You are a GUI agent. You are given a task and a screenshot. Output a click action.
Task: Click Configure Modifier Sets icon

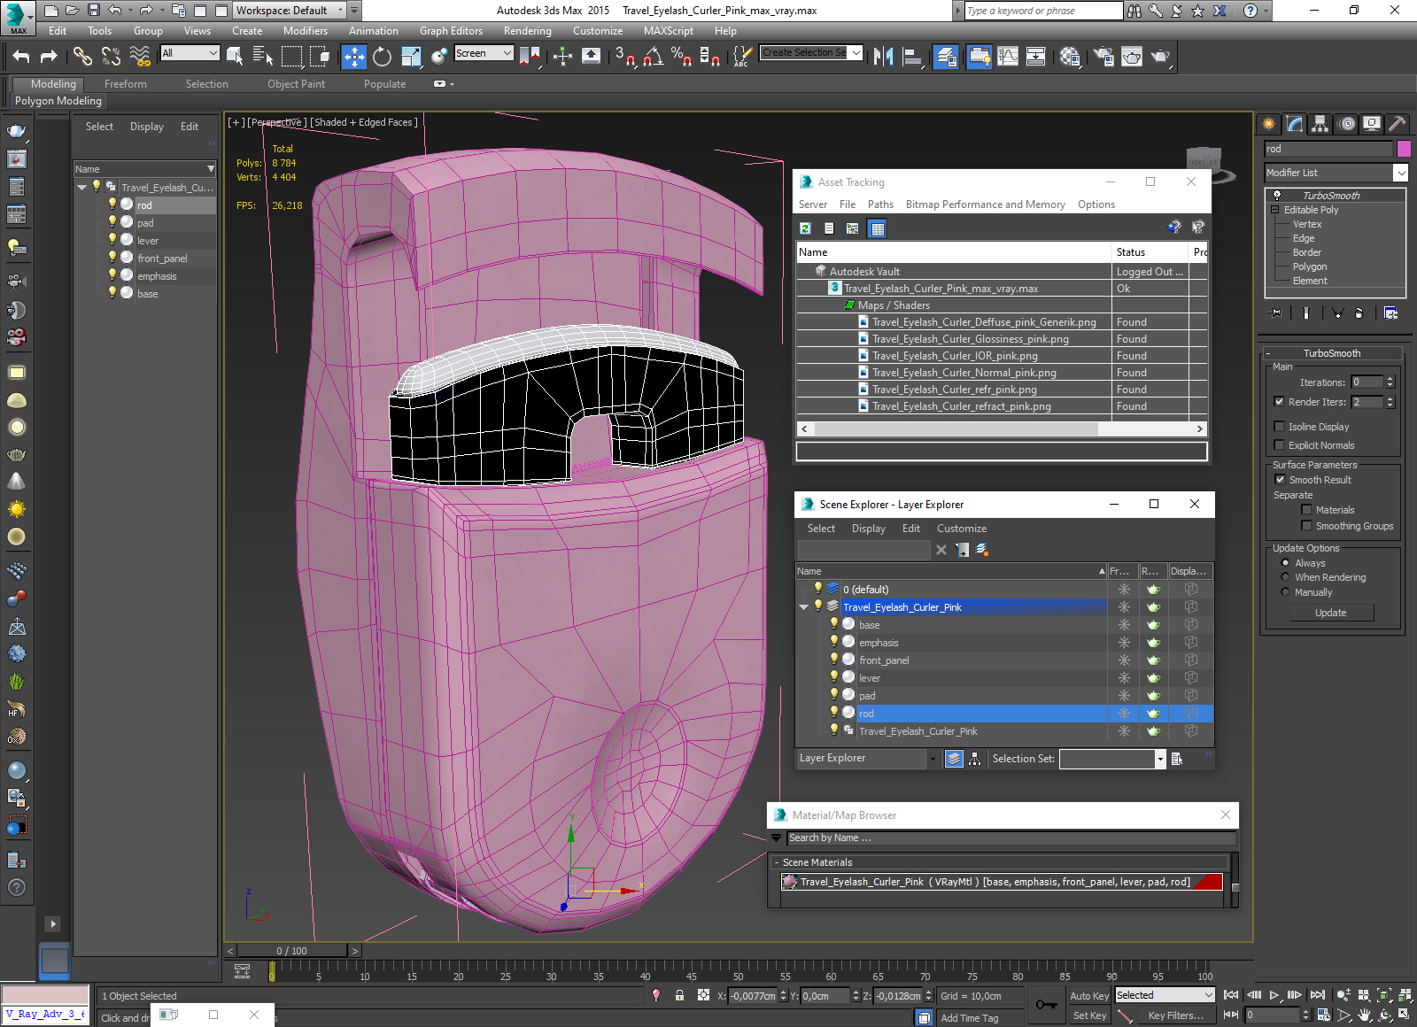coord(1390,313)
